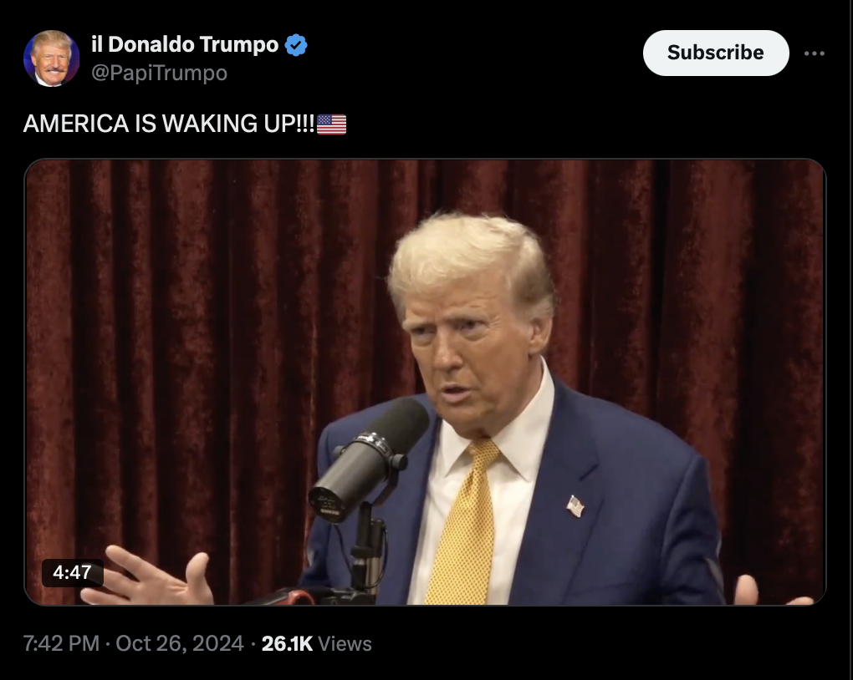Select the AMERICA IS WAKING UP text
Image resolution: width=853 pixels, height=680 pixels.
169,124
